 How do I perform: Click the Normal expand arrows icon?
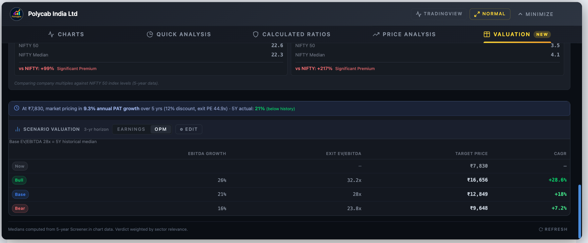(477, 14)
